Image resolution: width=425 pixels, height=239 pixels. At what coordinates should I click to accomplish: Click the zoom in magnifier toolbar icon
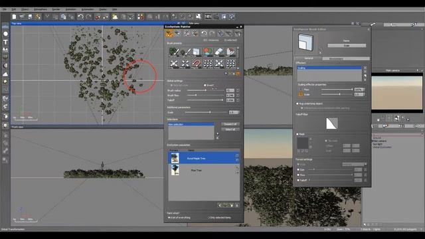pyautogui.click(x=183, y=17)
